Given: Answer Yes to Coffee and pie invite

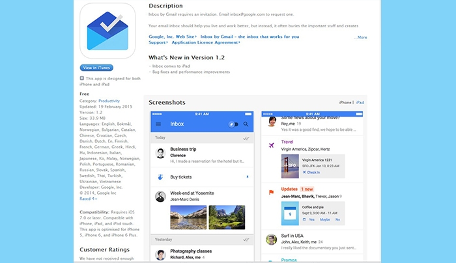Looking at the screenshot, I should click(312, 219).
